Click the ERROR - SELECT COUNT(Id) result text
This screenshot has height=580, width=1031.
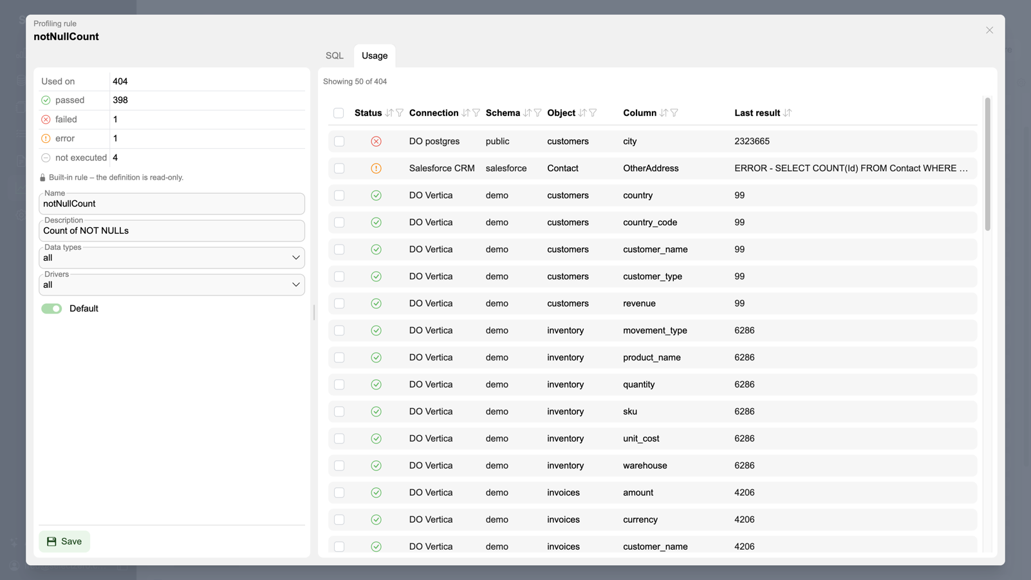[851, 168]
